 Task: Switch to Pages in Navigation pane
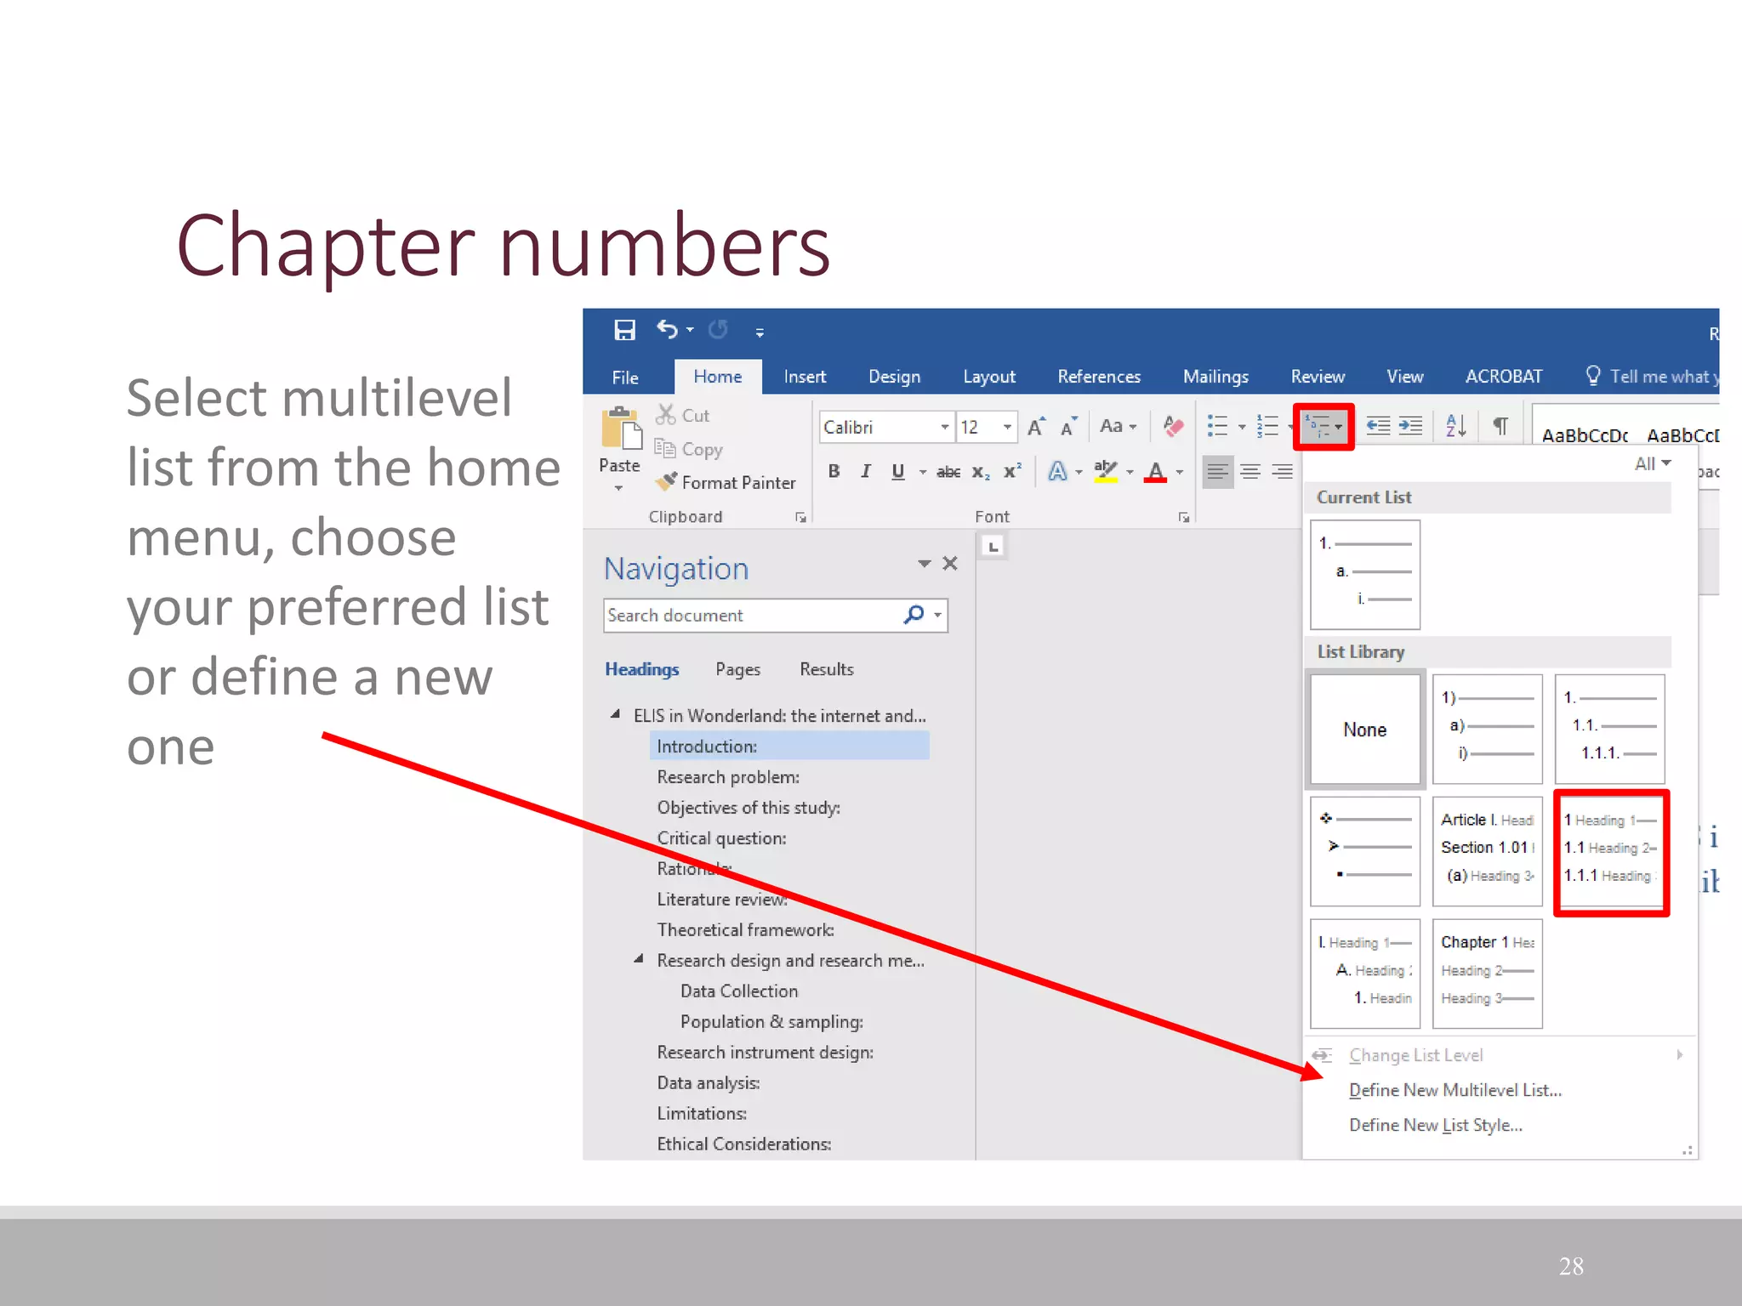(737, 669)
